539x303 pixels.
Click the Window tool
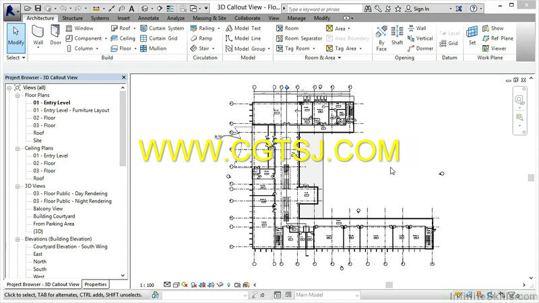tap(80, 28)
